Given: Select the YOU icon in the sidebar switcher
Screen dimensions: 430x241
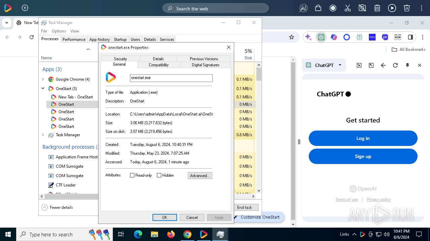Looking at the screenshot, I should [372, 37].
